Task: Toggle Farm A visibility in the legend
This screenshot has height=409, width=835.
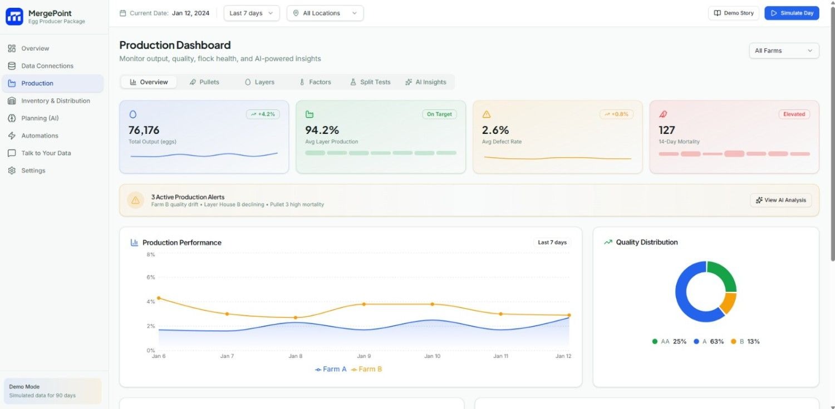Action: tap(331, 368)
